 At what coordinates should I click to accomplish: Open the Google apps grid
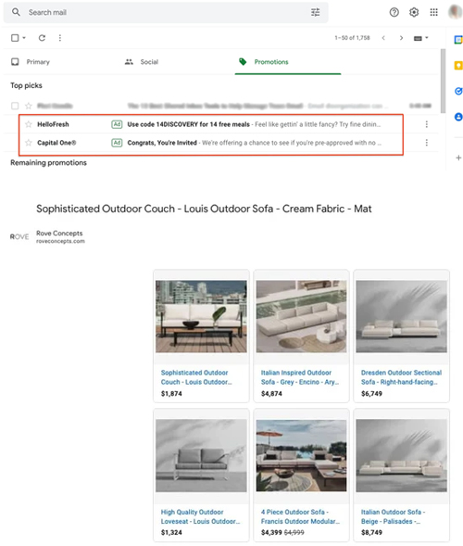433,12
